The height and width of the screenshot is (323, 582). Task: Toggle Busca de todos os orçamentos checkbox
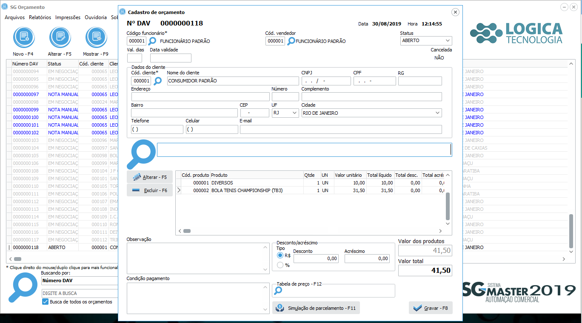pos(46,302)
